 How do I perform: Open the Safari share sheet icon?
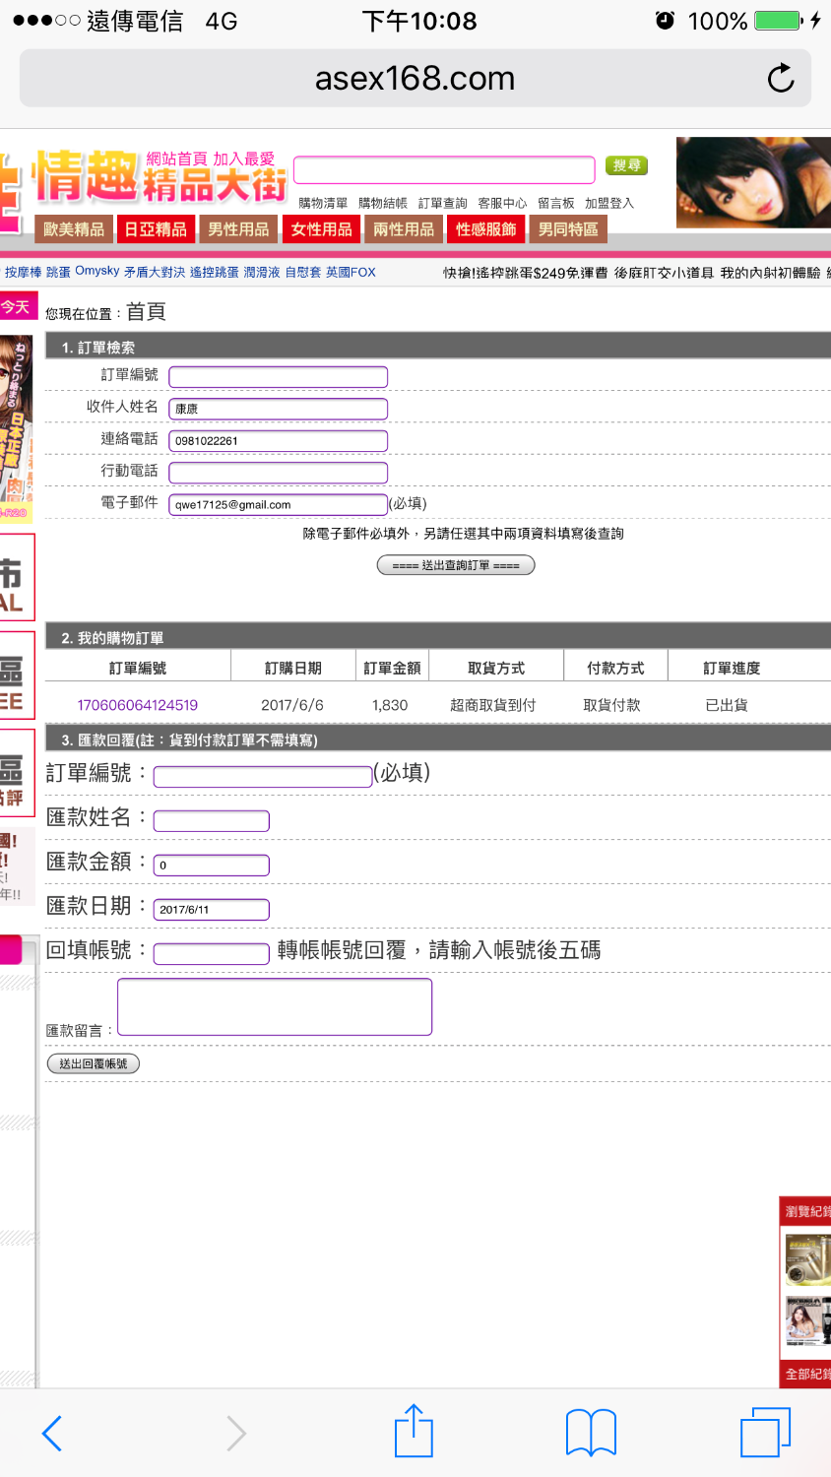[x=414, y=1432]
